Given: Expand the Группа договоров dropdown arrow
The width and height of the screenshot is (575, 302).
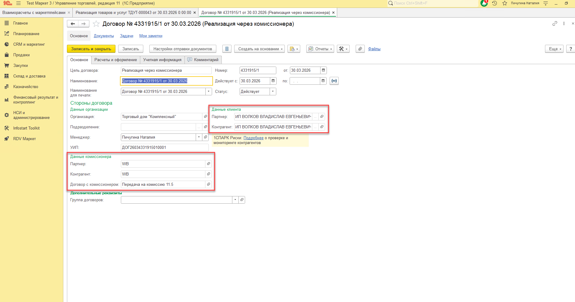Looking at the screenshot, I should point(235,200).
